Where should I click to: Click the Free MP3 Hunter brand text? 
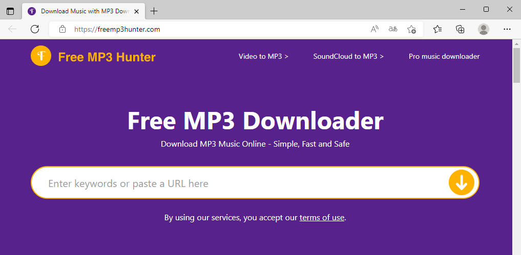click(x=107, y=57)
